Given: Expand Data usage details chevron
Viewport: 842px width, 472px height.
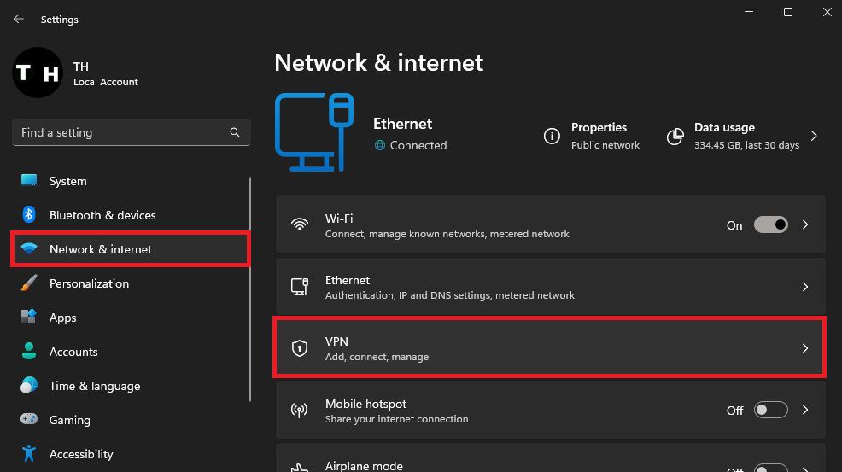Looking at the screenshot, I should pos(814,136).
